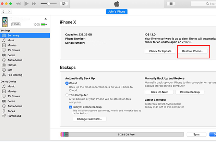Click the rewind playback button
Image resolution: width=216 pixels, height=142 pixels.
click(x=18, y=4)
